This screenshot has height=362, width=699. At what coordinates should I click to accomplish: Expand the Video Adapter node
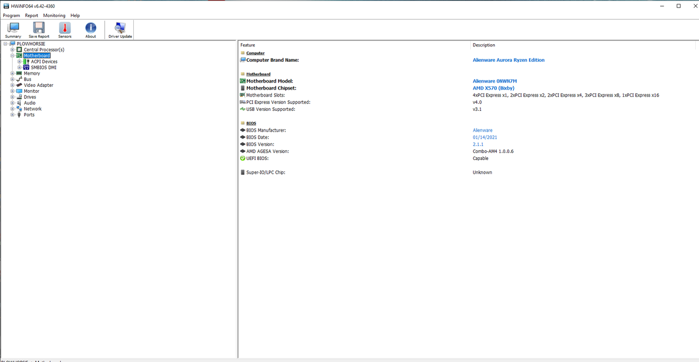(12, 85)
